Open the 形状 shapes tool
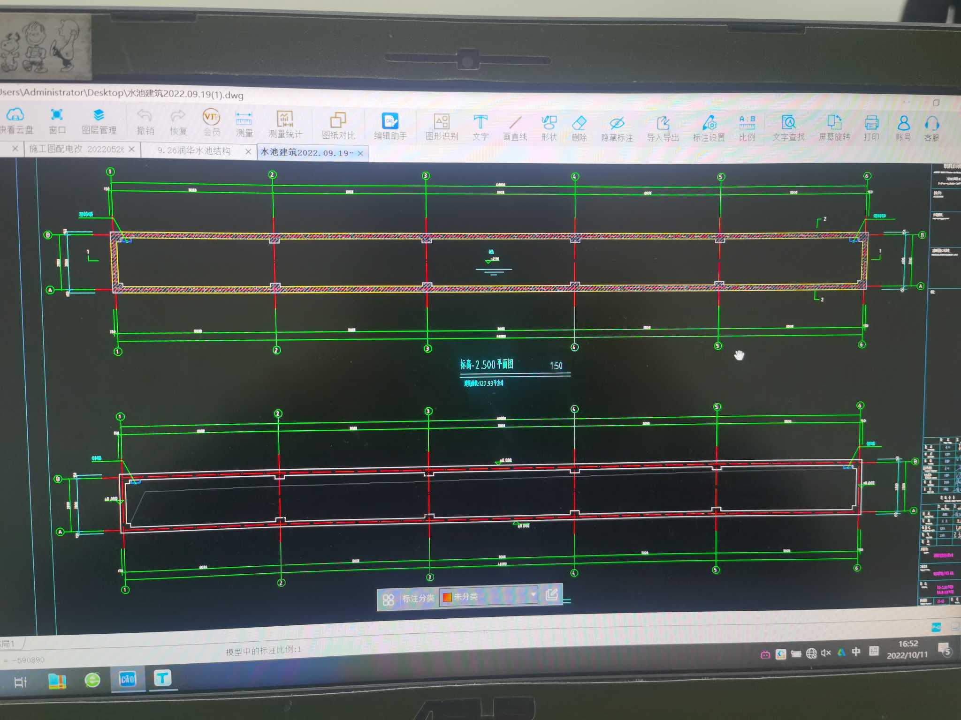961x720 pixels. (x=549, y=129)
